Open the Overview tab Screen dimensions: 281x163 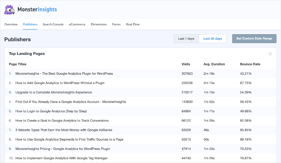(x=11, y=24)
